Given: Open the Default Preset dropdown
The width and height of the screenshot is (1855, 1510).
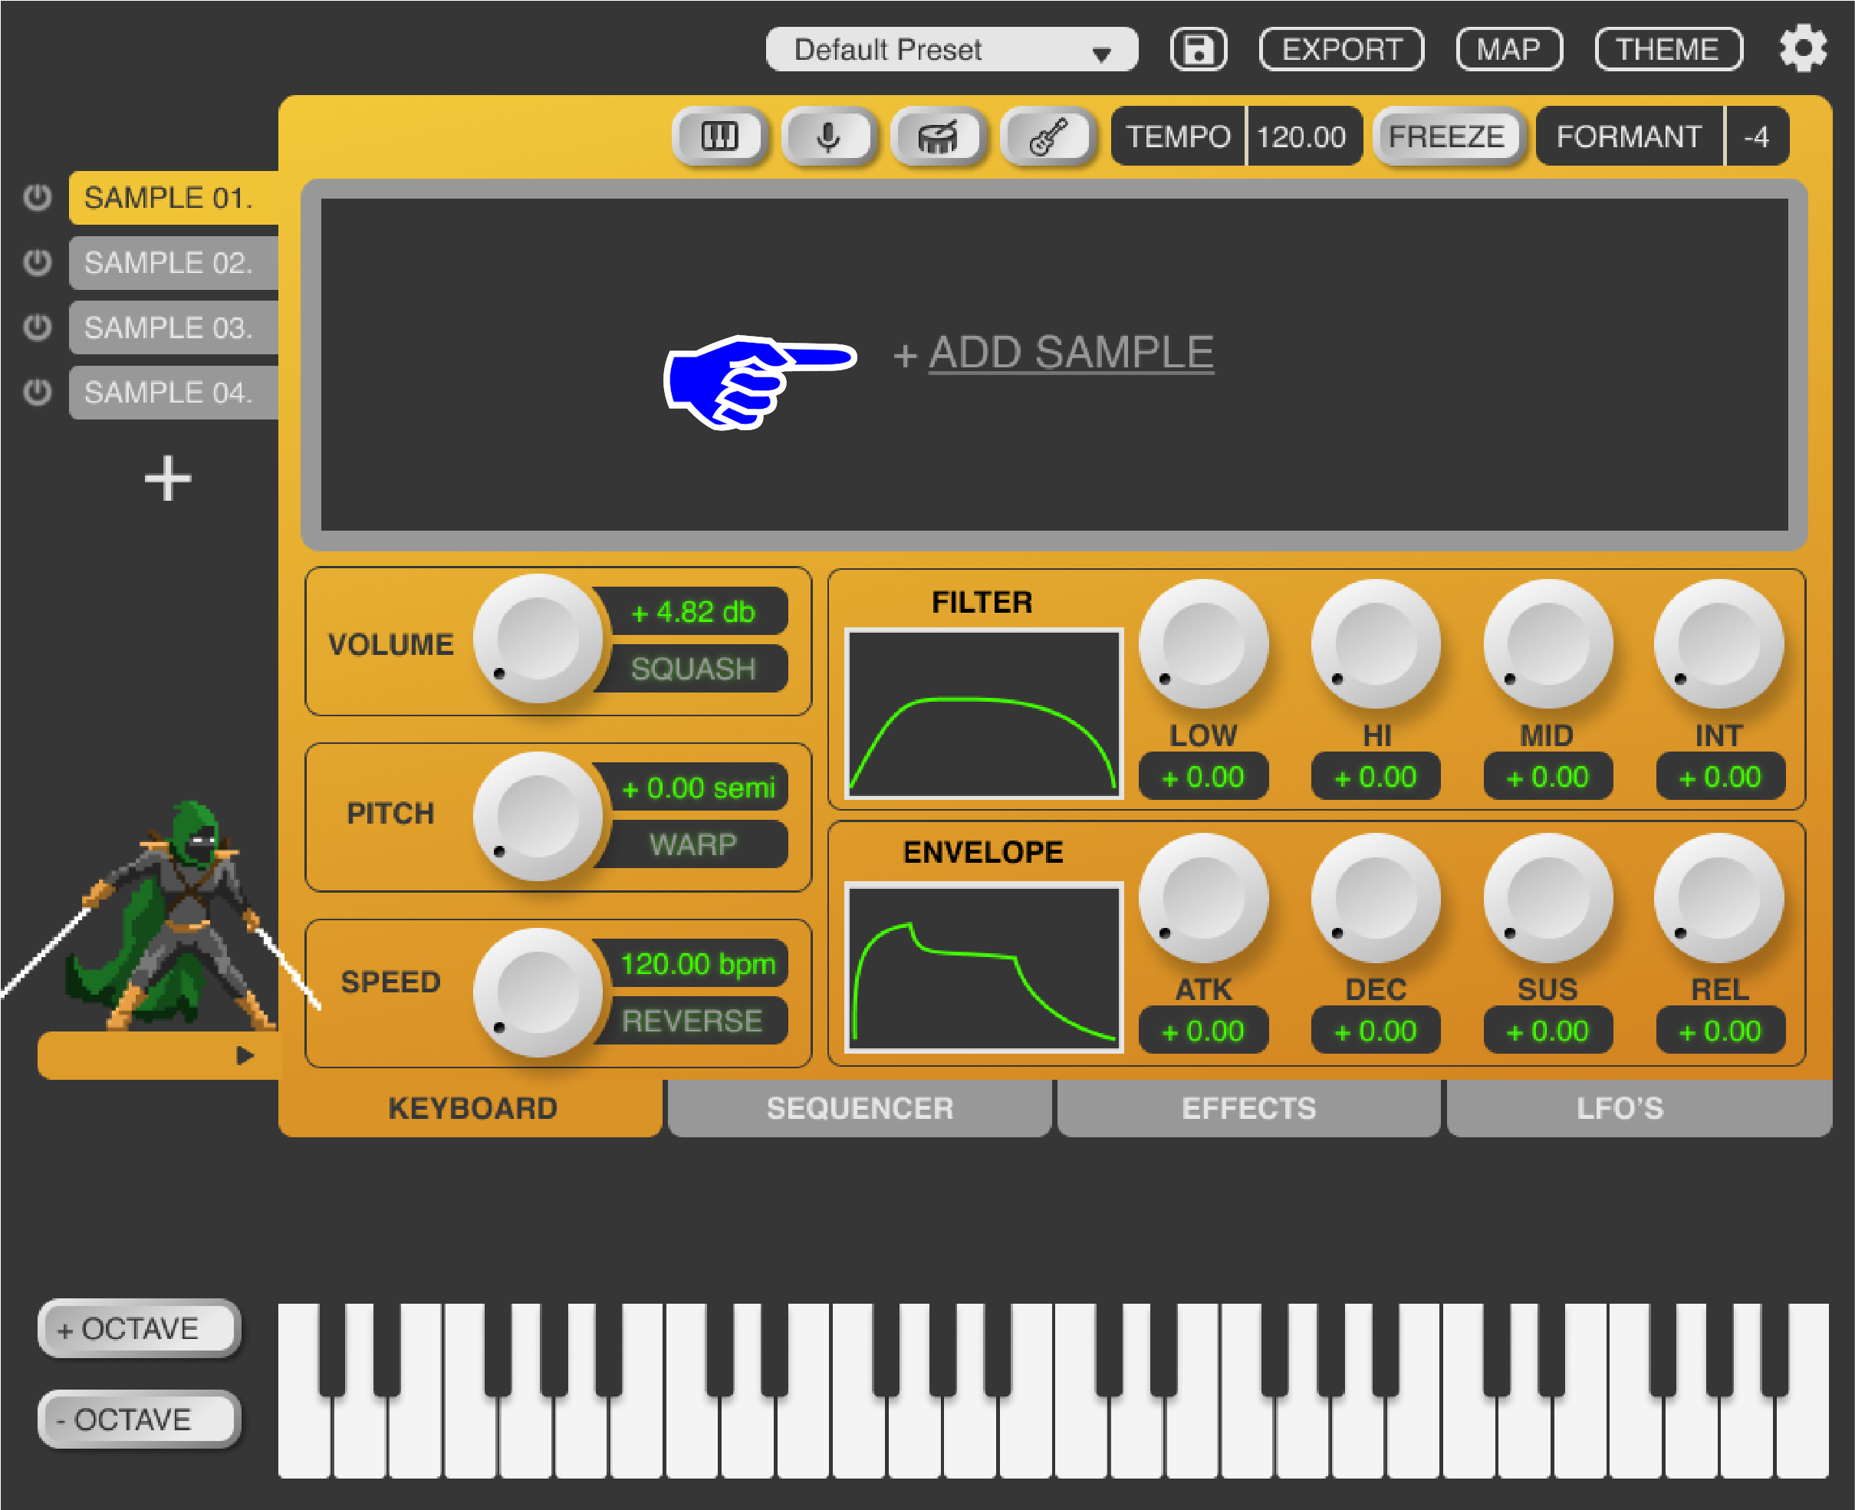Looking at the screenshot, I should [951, 50].
